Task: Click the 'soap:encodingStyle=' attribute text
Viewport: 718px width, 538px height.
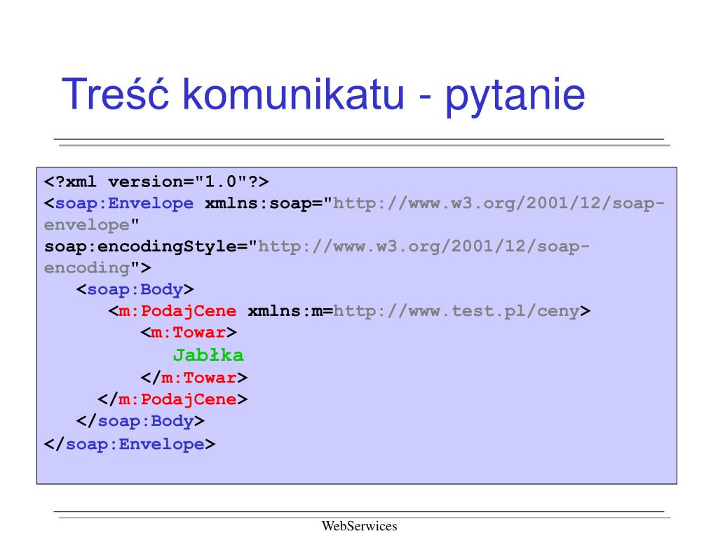Action: (146, 246)
